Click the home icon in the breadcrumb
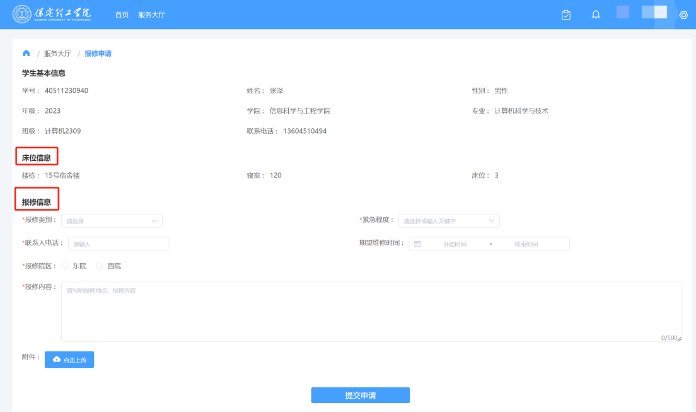696x412 pixels. point(26,53)
